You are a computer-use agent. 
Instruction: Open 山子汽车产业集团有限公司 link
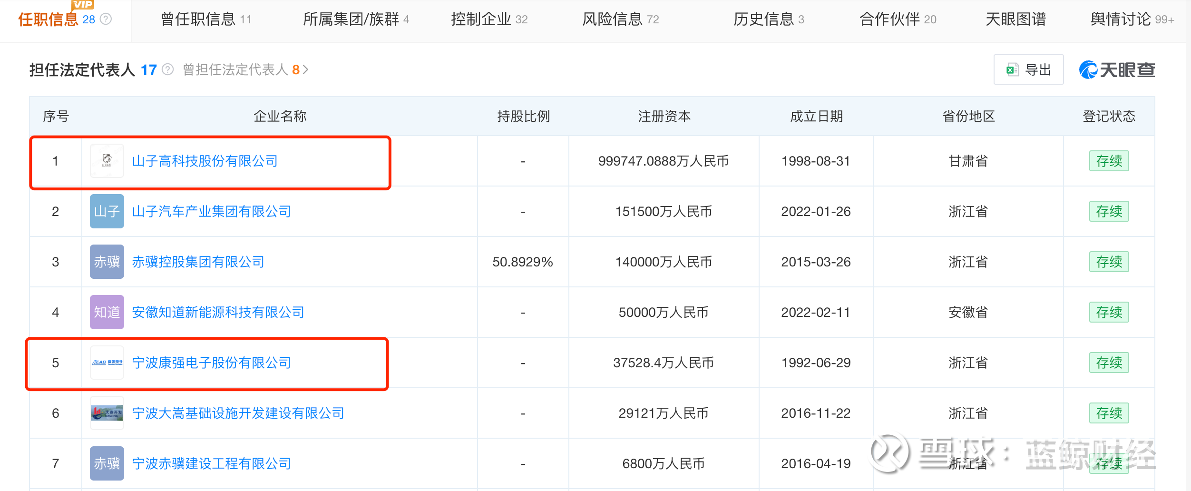pyautogui.click(x=212, y=211)
